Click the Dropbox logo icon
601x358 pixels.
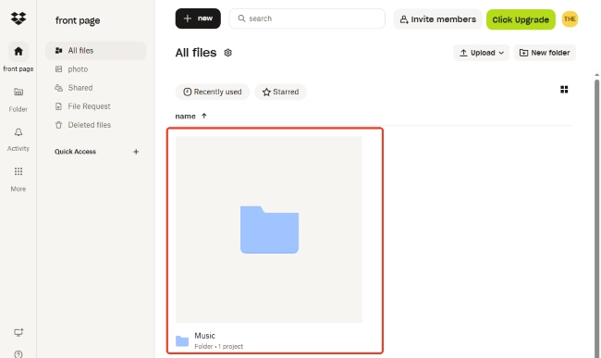[x=18, y=18]
